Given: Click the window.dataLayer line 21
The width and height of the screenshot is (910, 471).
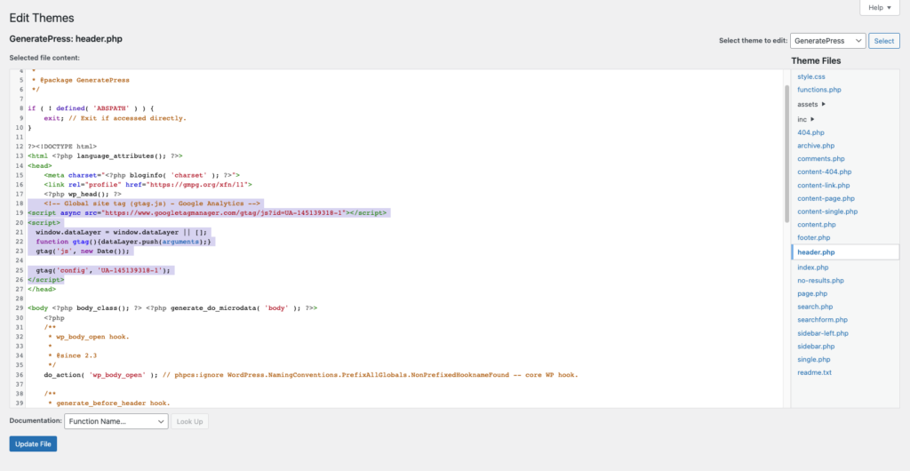Looking at the screenshot, I should click(120, 232).
